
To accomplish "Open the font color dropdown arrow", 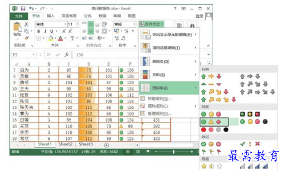I will point(65,38).
